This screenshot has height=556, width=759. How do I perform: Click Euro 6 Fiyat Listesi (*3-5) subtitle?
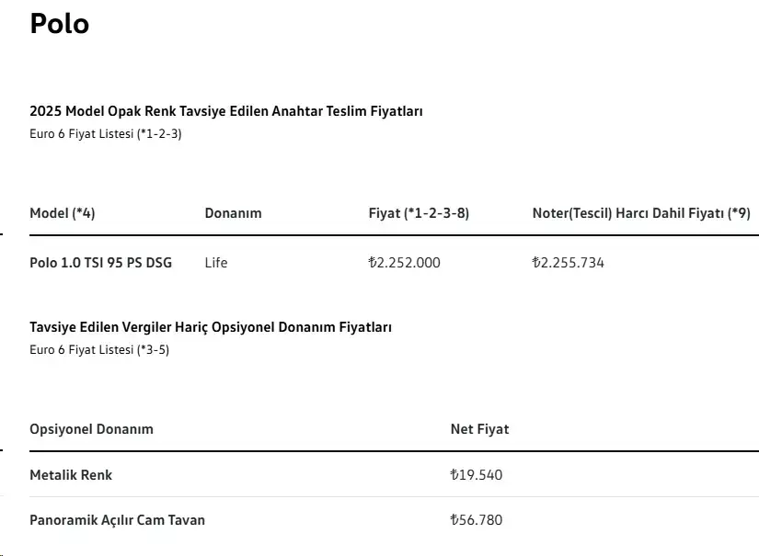pos(99,350)
